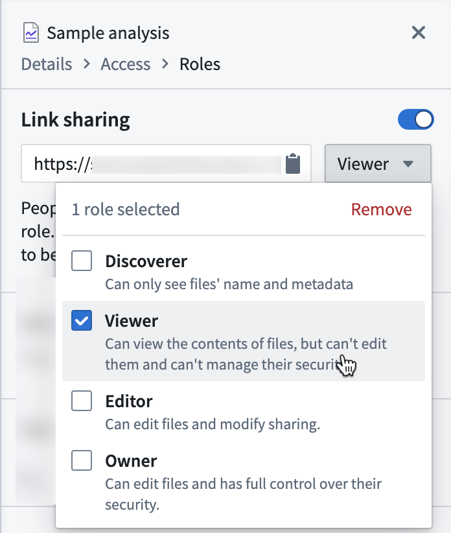Screen dimensions: 451x533
Task: Click "Can edit files and modify sharing." text
Action: [x=213, y=424]
